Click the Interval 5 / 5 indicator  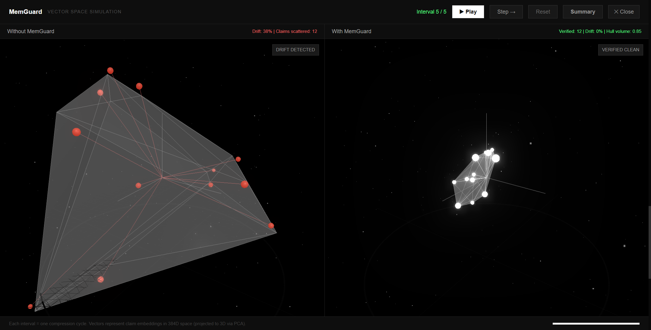tap(431, 12)
